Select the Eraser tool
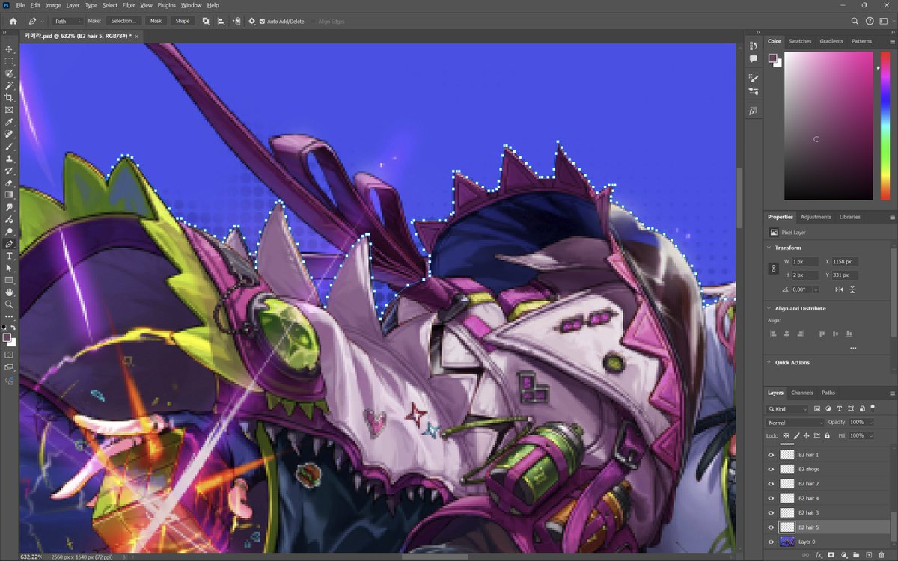Screen dimensions: 898x561 click(x=9, y=183)
